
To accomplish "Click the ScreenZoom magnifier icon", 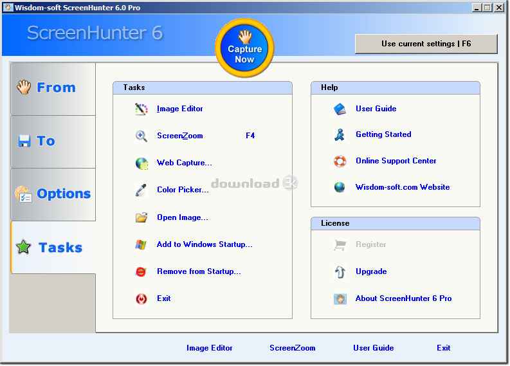I will 141,136.
